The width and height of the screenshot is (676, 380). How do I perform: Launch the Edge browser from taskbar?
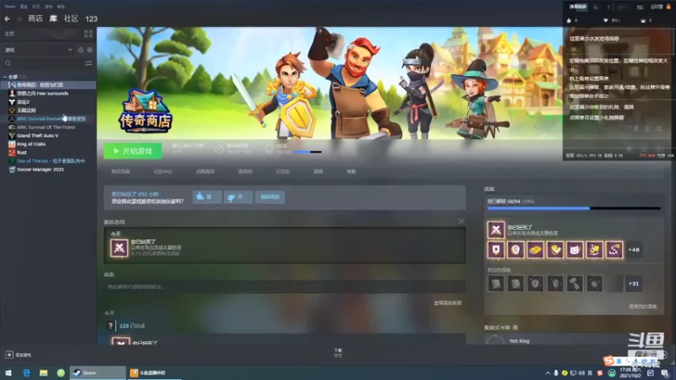pyautogui.click(x=26, y=372)
